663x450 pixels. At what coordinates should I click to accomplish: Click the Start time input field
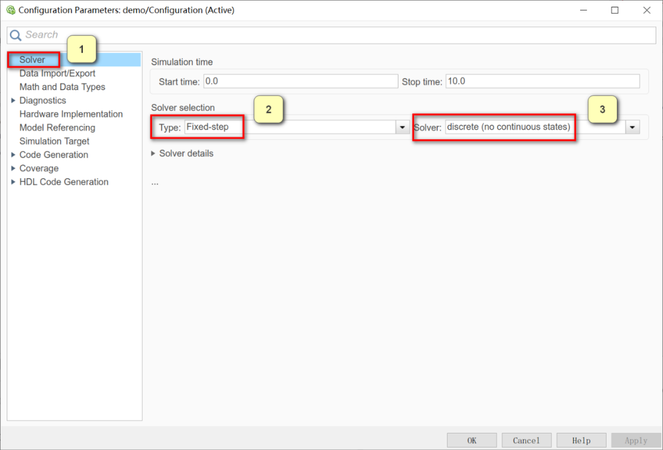301,81
